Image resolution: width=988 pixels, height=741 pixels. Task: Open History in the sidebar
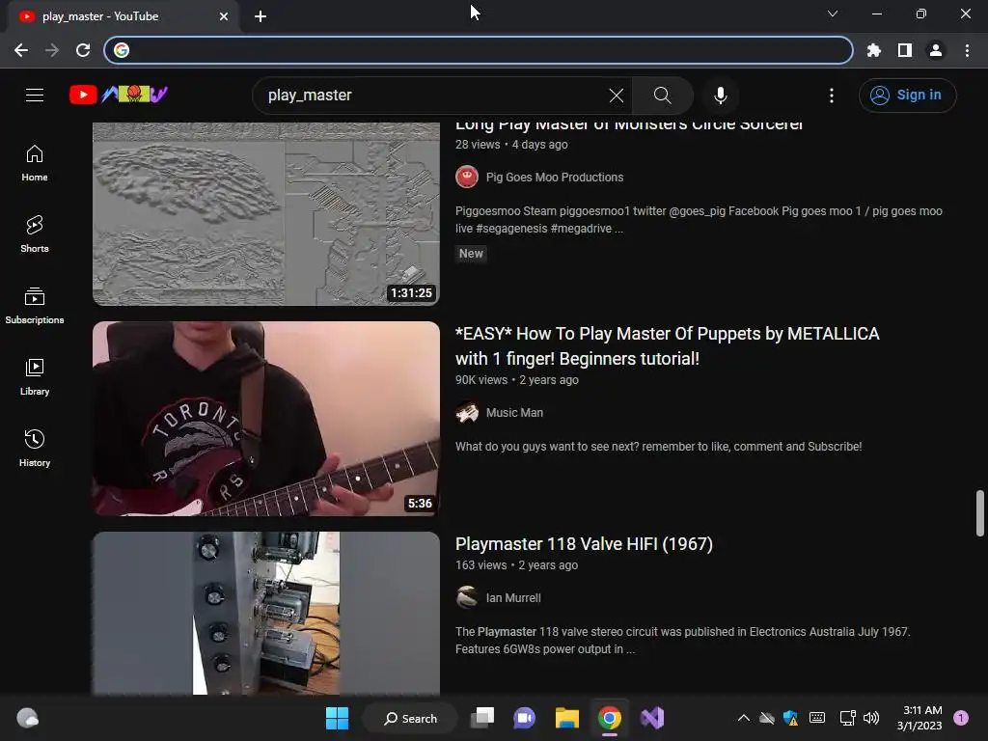[35, 448]
